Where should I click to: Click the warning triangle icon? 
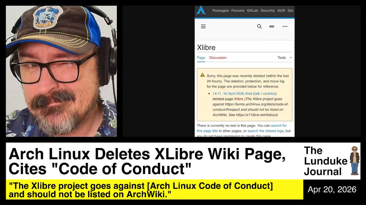[x=202, y=75]
